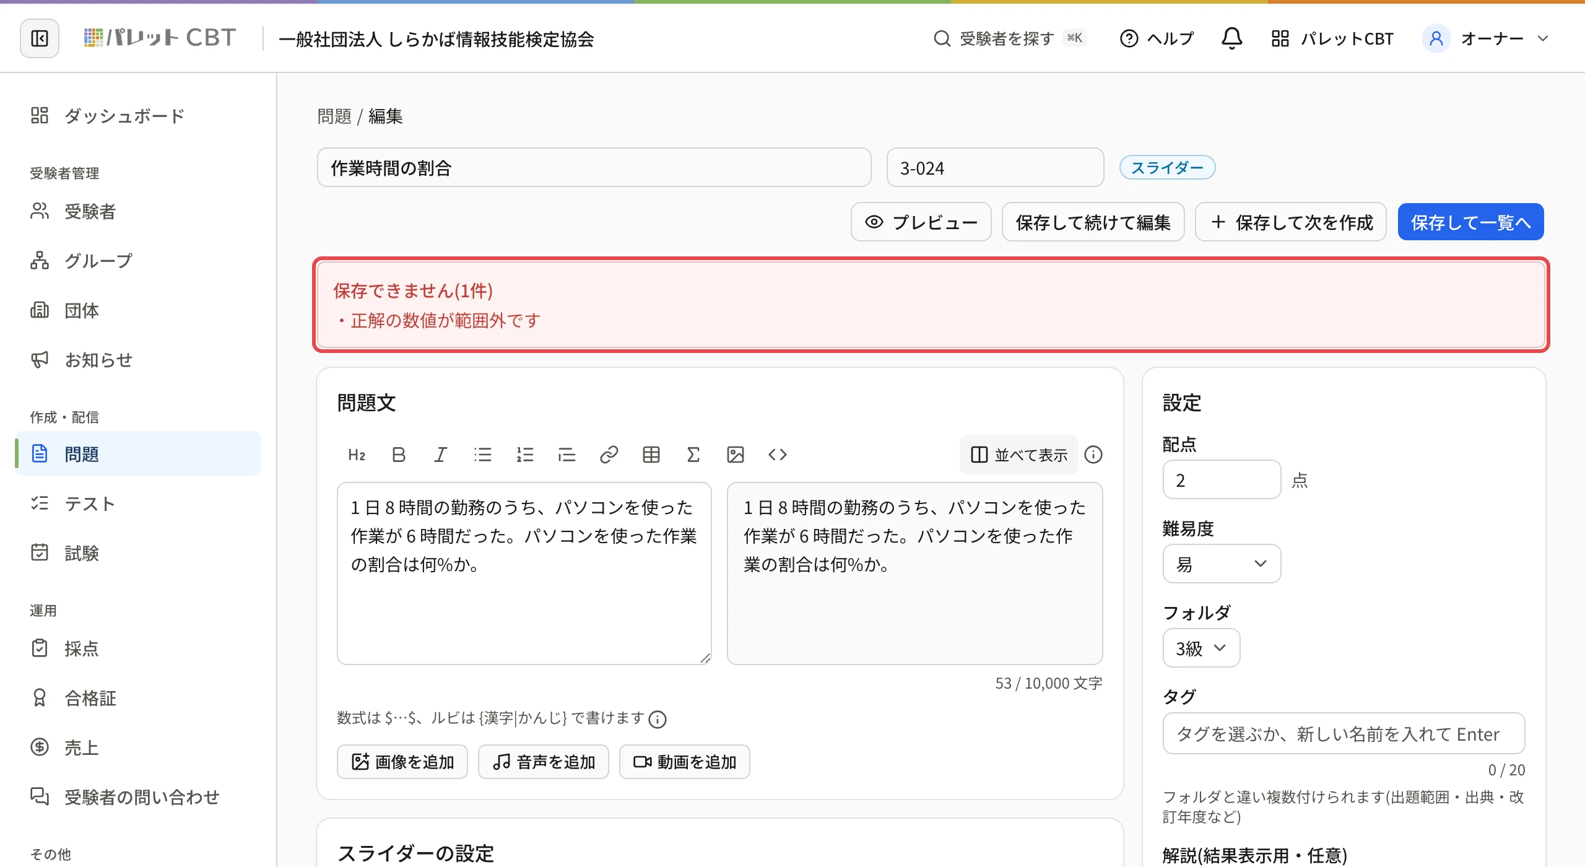Go to ダッシュボード in the sidebar

tap(138, 116)
